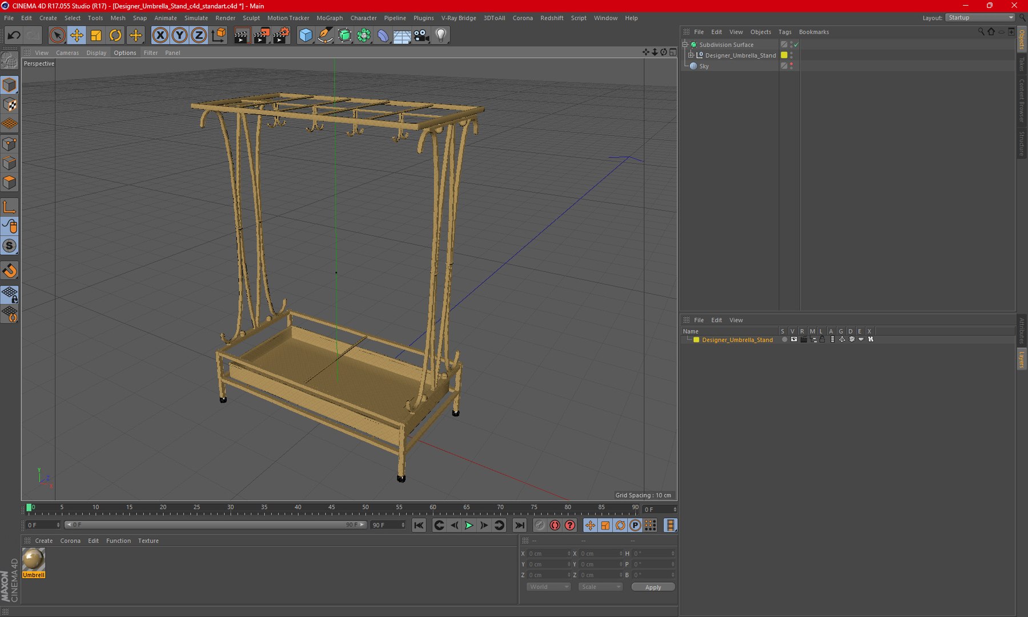Open the Object Manager Tags menu
Viewport: 1028px width, 617px height.
tap(785, 32)
